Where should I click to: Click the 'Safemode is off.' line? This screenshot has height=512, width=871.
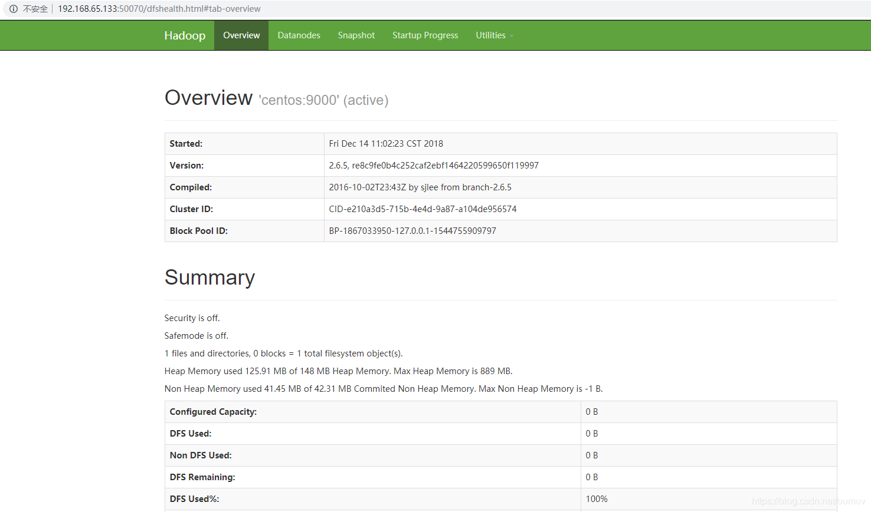pos(197,336)
